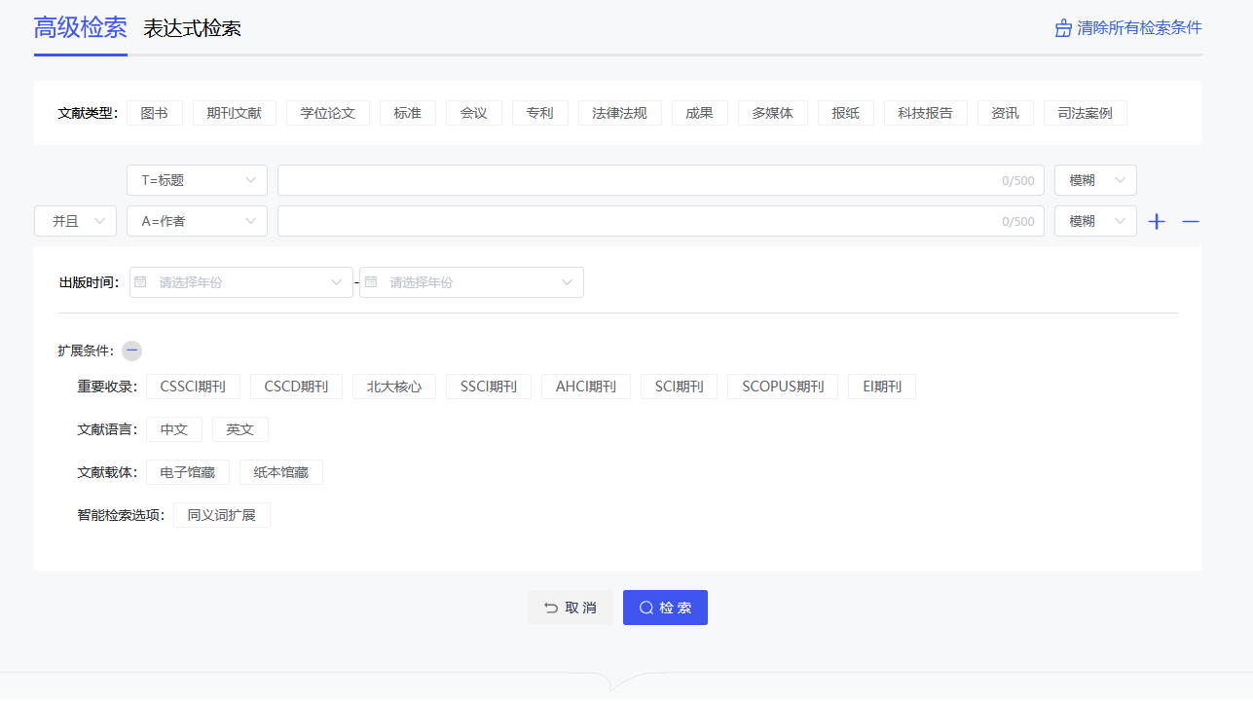This screenshot has height=701, width=1253.
Task: Enable the 中文 language filter
Action: point(173,428)
